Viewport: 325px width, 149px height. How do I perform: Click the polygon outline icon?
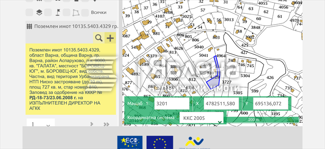pyautogui.click(x=76, y=13)
